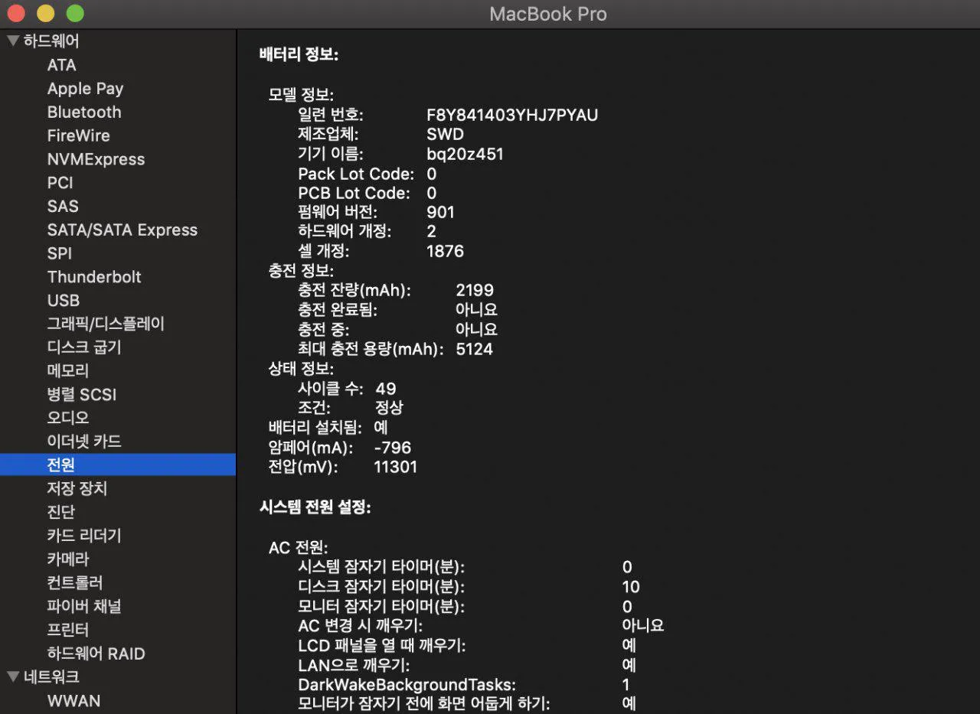Image resolution: width=980 pixels, height=714 pixels.
Task: Click the PCB Lot Code label
Action: [x=354, y=194]
